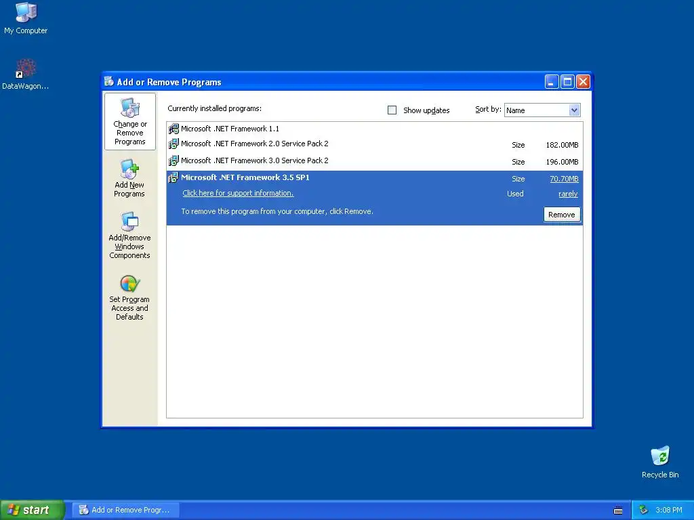Click Add or Remove Programs title bar icon
The image size is (694, 520).
109,81
